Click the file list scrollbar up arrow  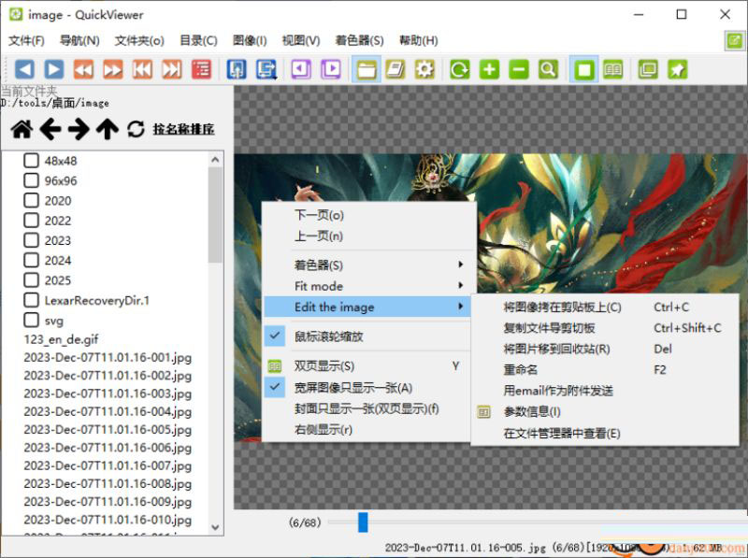pos(215,160)
